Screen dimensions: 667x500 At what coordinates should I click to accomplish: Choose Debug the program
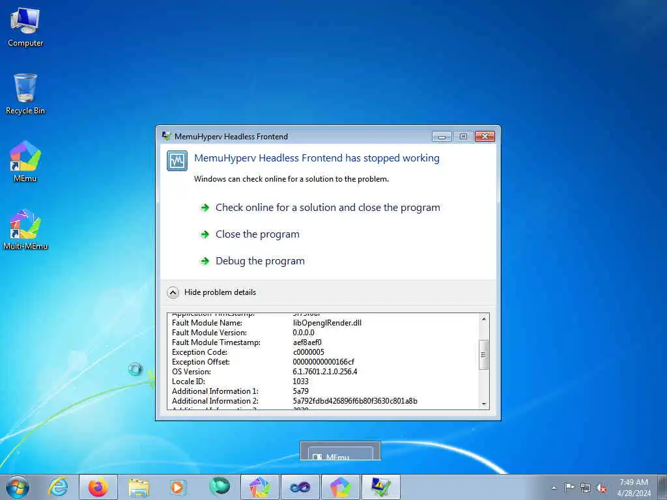click(x=260, y=261)
